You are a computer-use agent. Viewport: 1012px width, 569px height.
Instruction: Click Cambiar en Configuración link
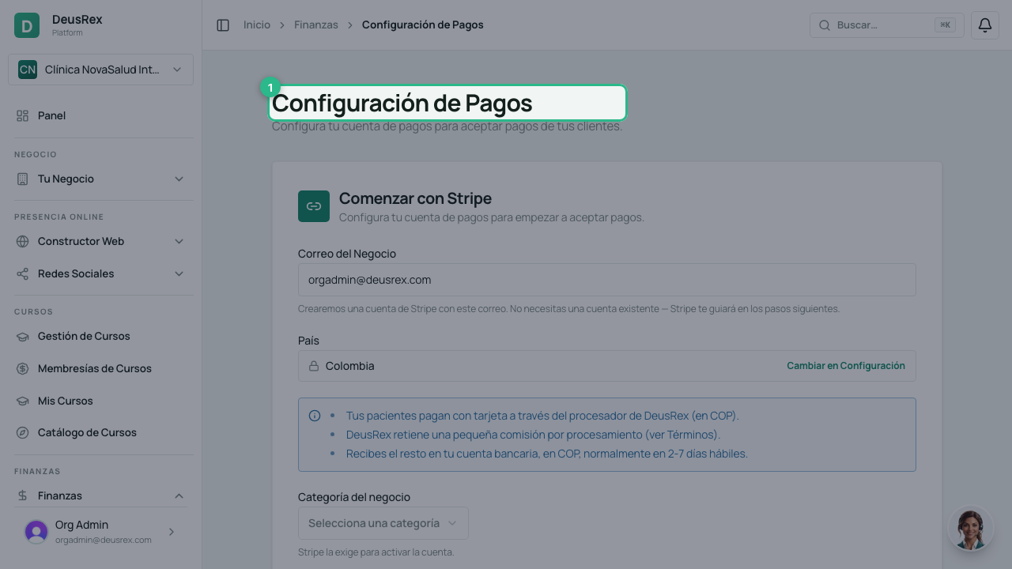pos(846,366)
